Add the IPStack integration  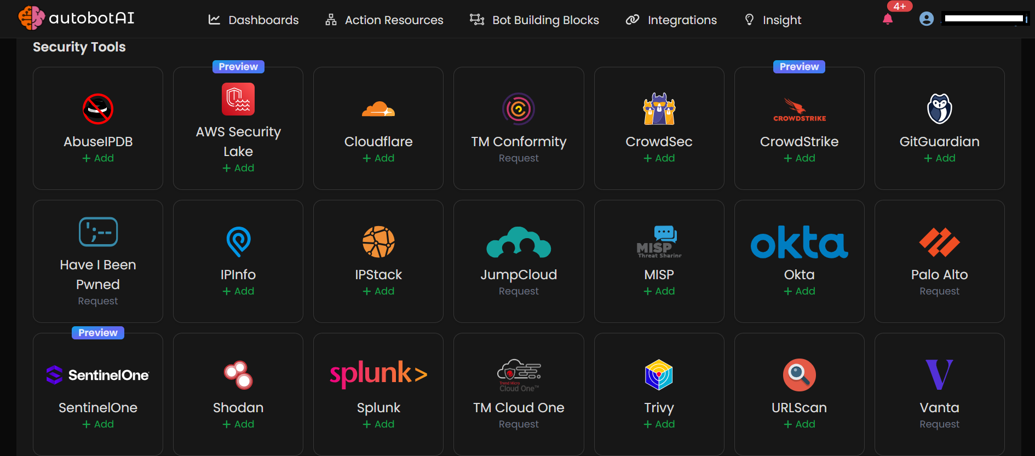(378, 291)
